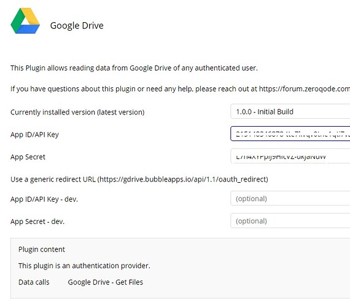The width and height of the screenshot is (350, 307).
Task: Click the Data calls label
Action: pos(34,282)
